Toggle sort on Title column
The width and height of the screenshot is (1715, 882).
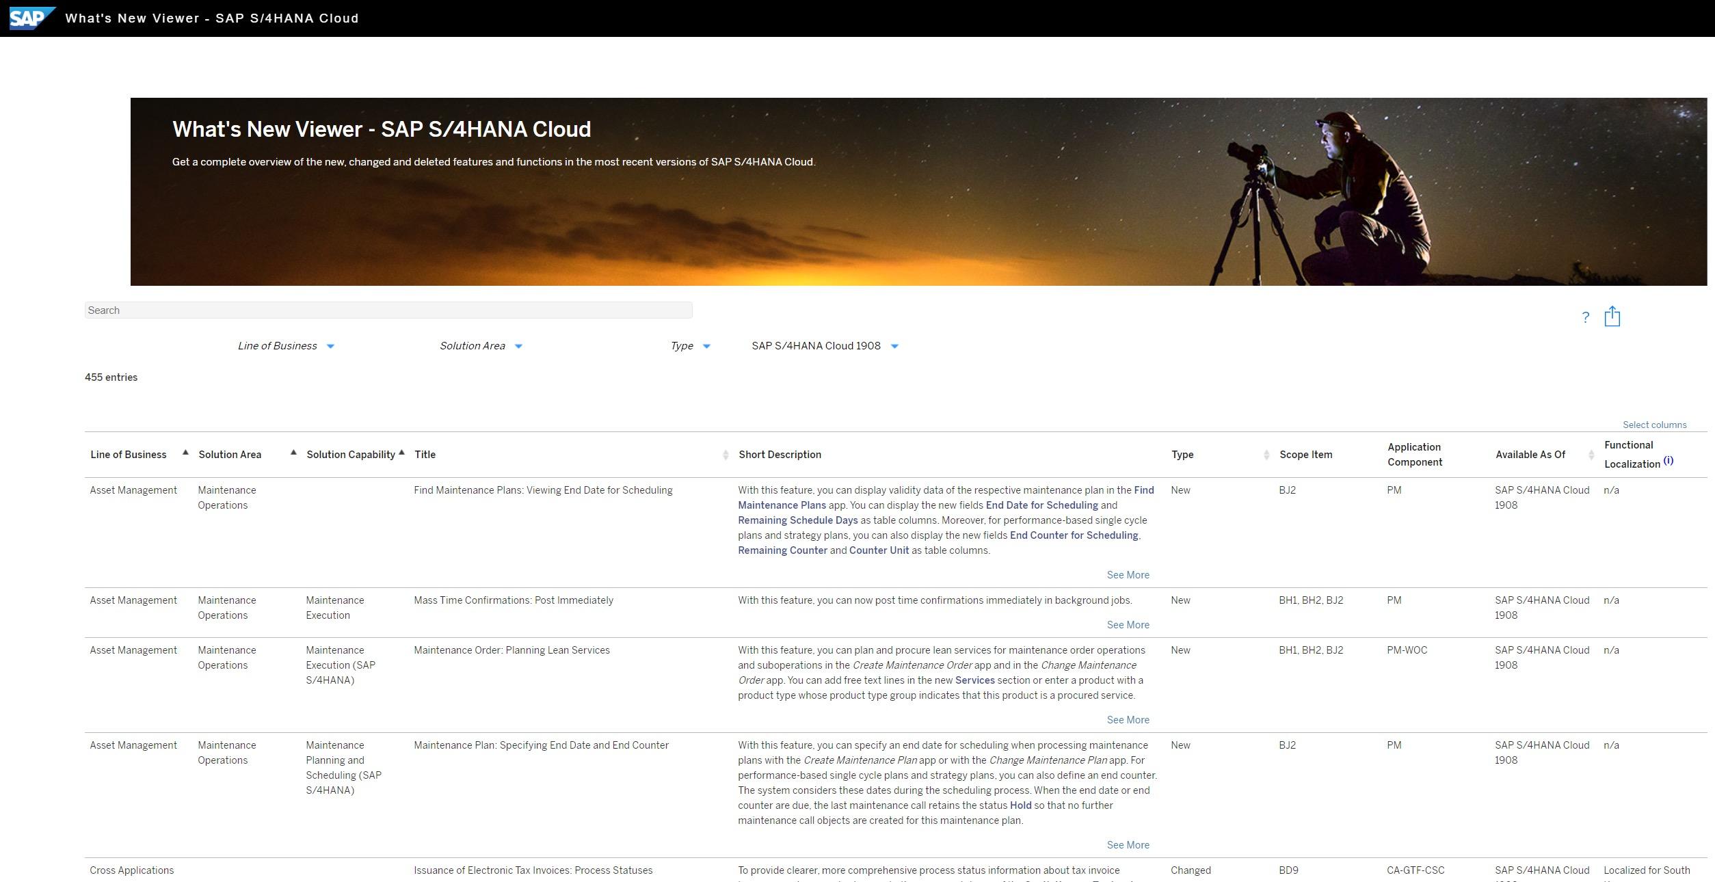pos(725,455)
